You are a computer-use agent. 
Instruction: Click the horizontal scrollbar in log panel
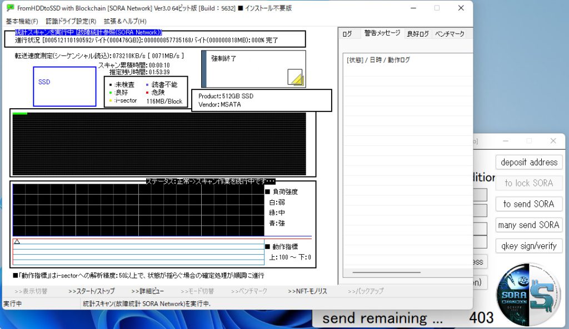tap(387, 272)
